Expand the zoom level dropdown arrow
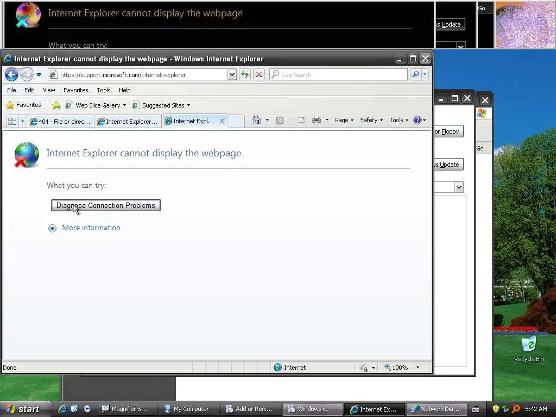The width and height of the screenshot is (556, 417). pos(418,368)
